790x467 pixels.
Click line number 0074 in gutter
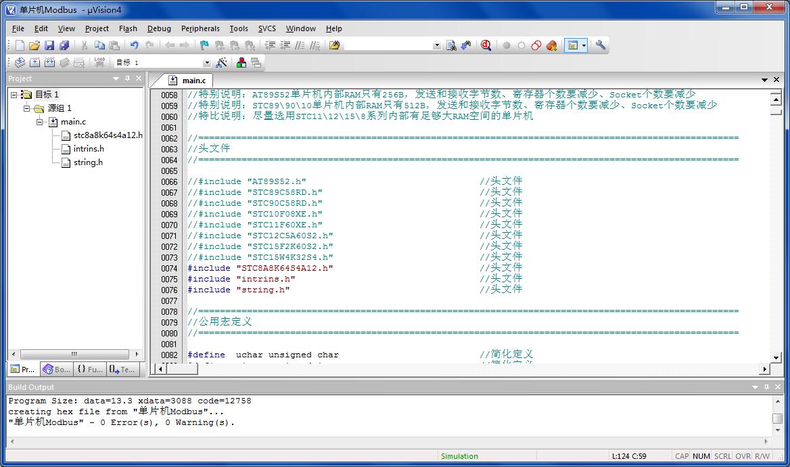coord(169,268)
